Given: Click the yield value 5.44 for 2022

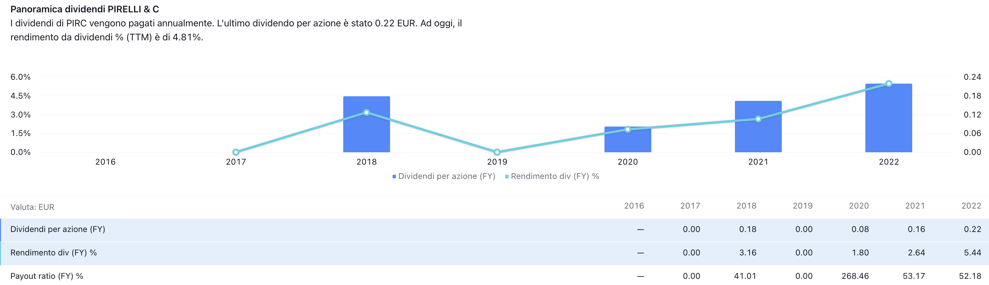Looking at the screenshot, I should pyautogui.click(x=972, y=253).
